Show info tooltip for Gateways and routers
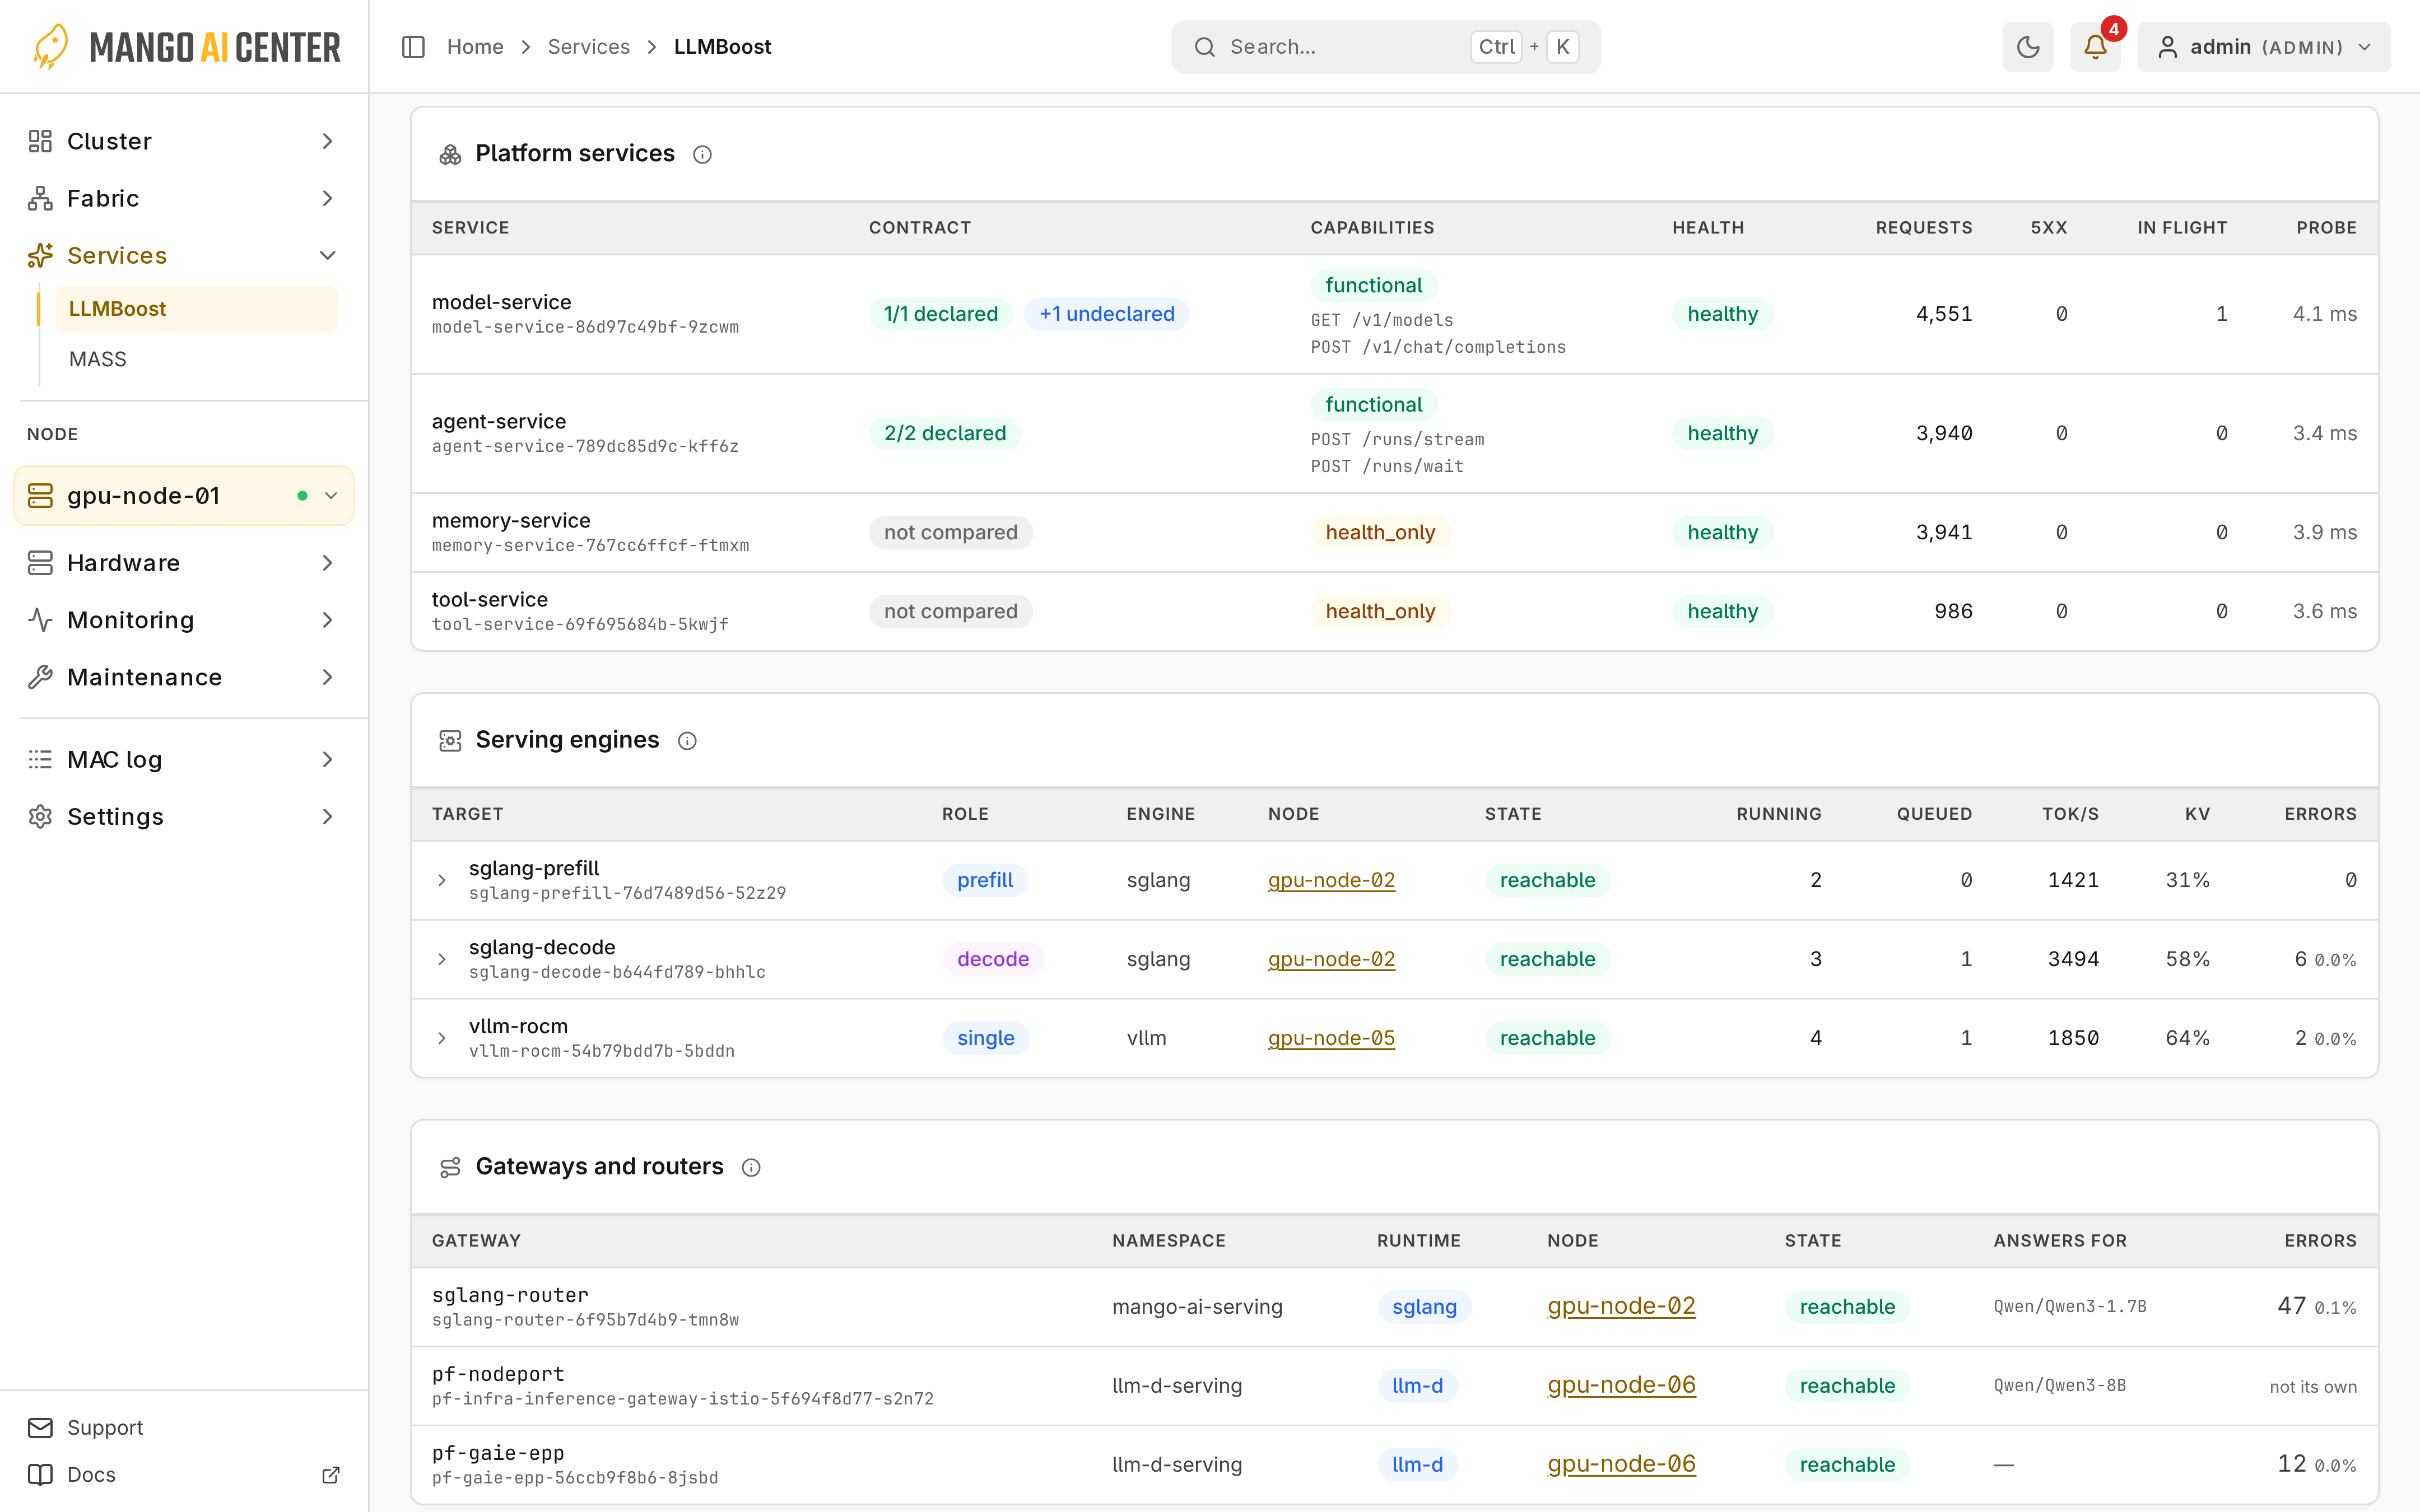Screen dimensions: 2420x1512 751,1167
